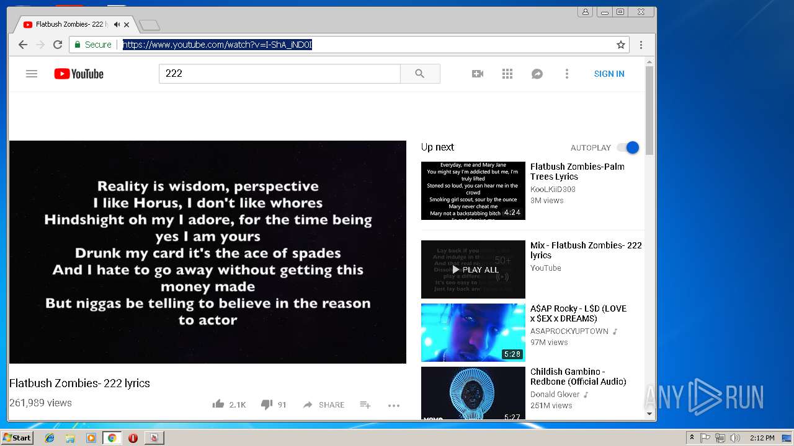Click taskbar clock 2:12 PM
This screenshot has width=794, height=446.
762,438
